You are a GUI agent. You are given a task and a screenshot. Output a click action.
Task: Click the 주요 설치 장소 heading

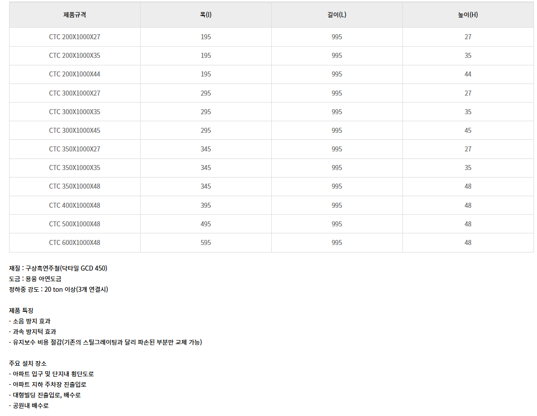(x=28, y=363)
